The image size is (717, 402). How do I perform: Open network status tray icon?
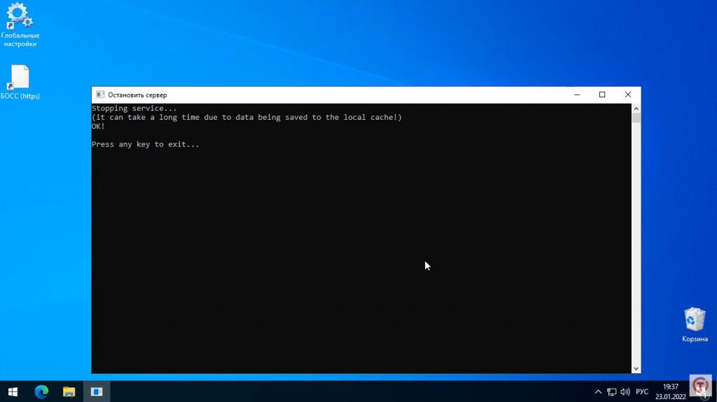[x=611, y=392]
